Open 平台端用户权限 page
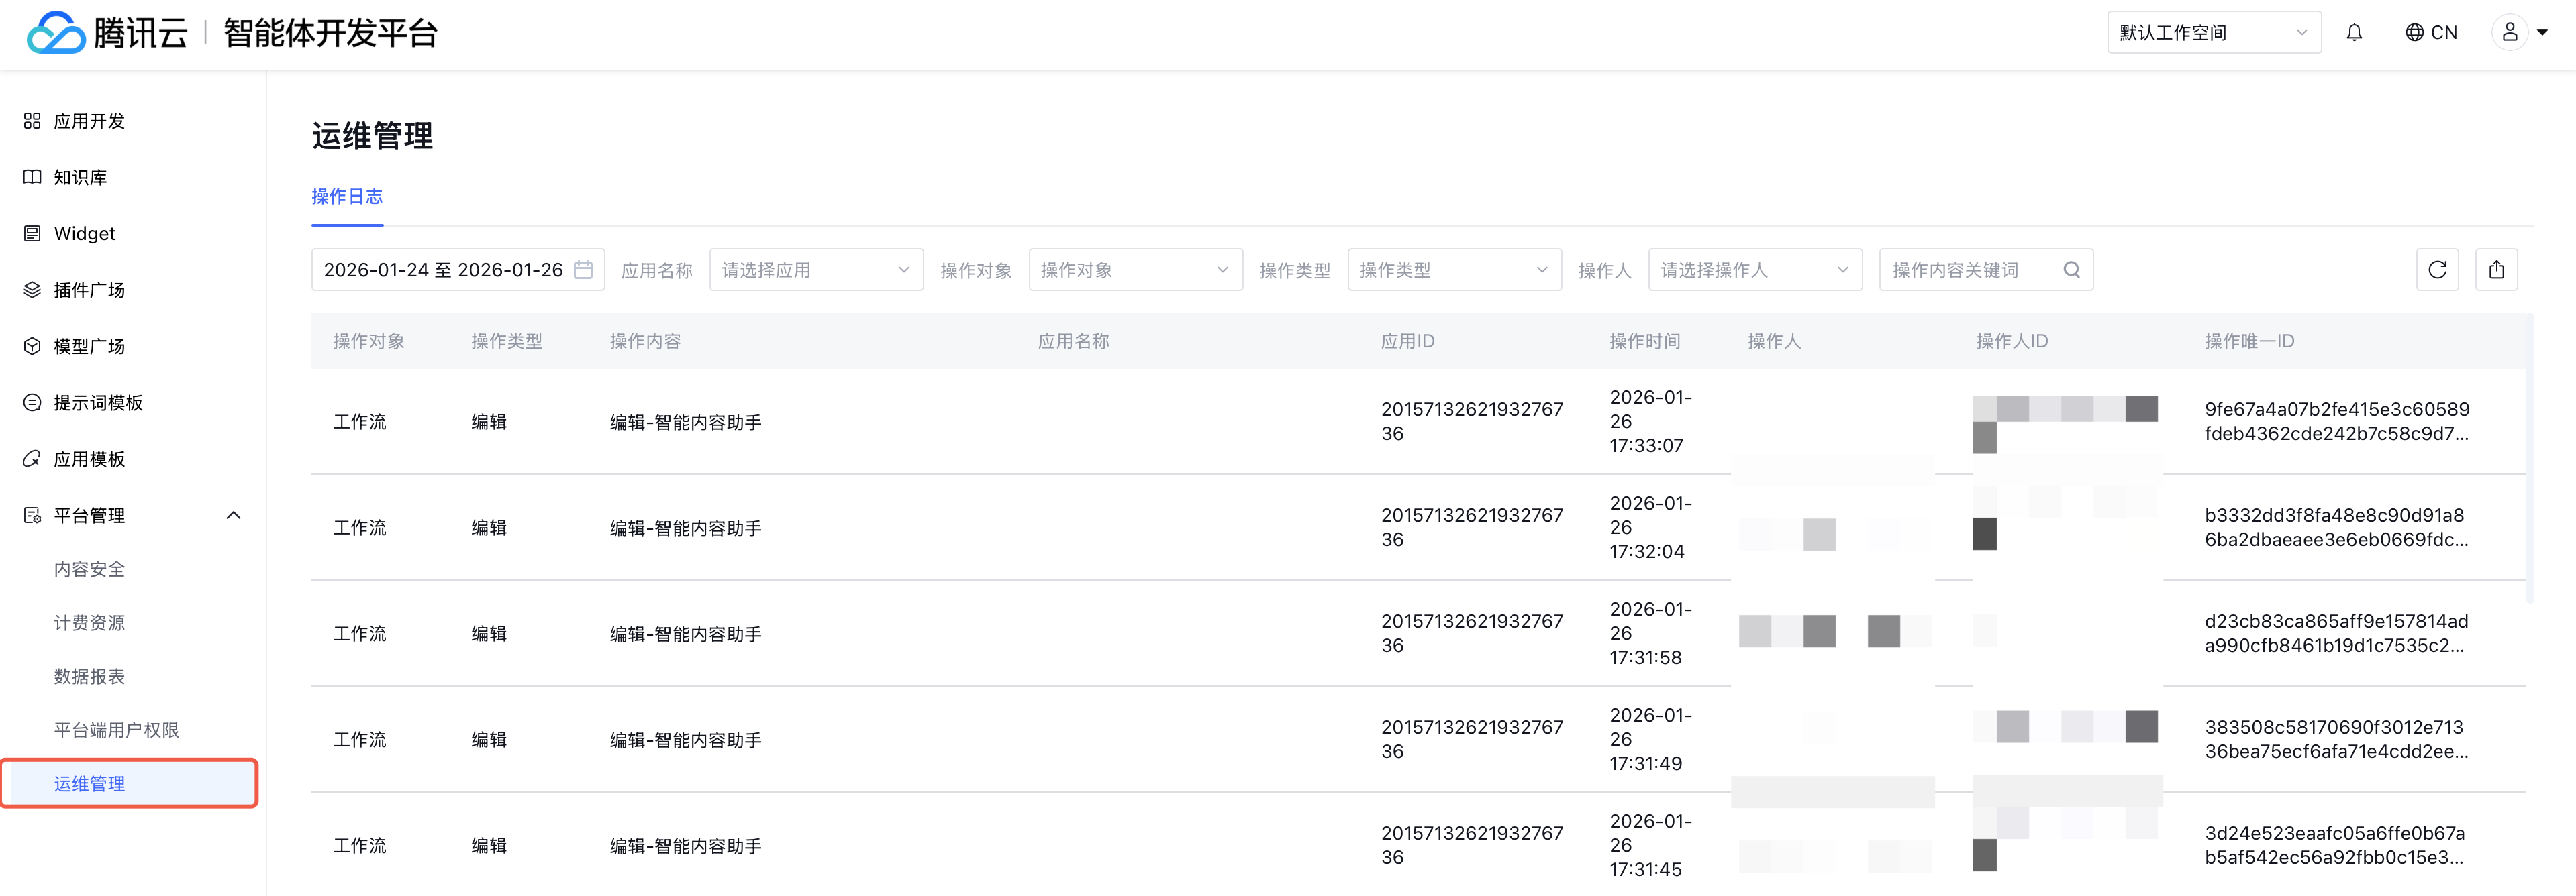This screenshot has width=2576, height=896. point(116,730)
